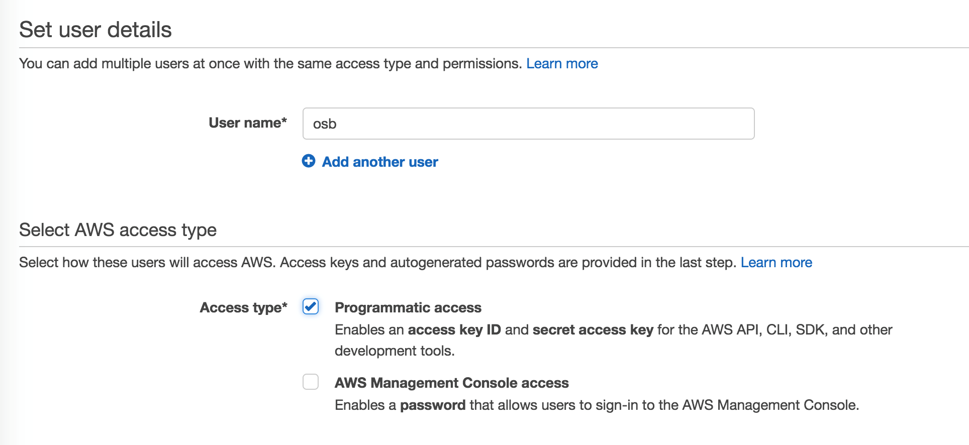Click the plus icon beside Add another user

pos(308,161)
